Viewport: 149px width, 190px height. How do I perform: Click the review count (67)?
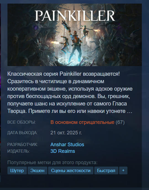[x=120, y=122]
